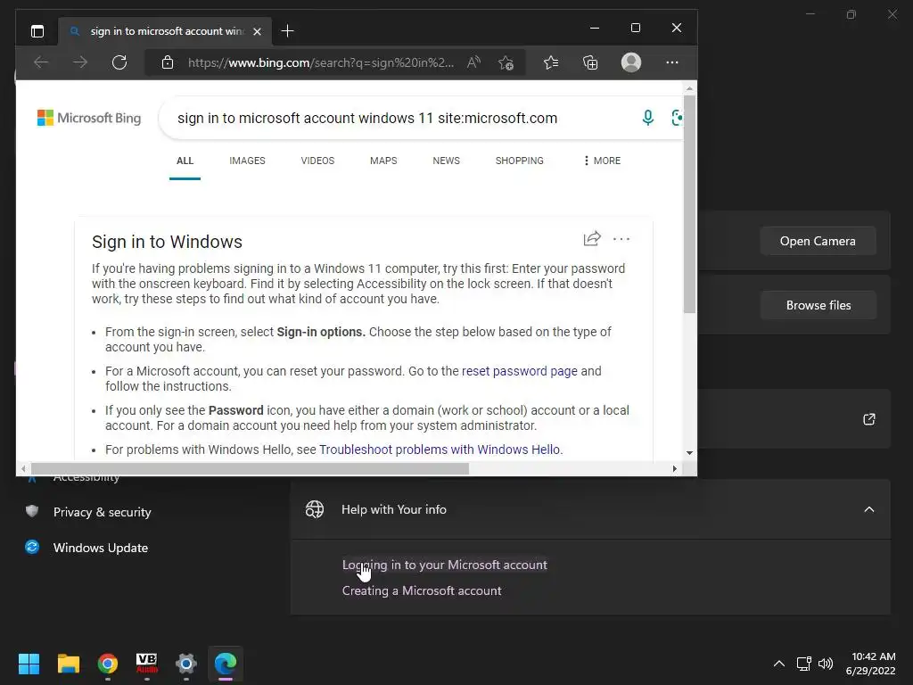Image resolution: width=913 pixels, height=685 pixels.
Task: Open Bing visual search camera icon
Action: click(677, 118)
